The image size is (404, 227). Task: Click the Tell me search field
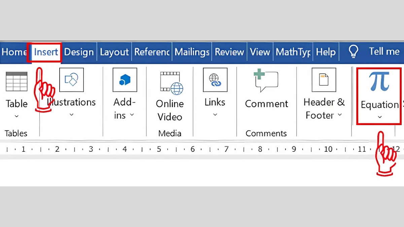click(384, 51)
